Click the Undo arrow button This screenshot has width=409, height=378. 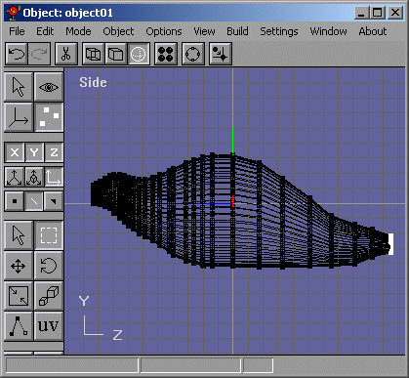click(x=17, y=54)
